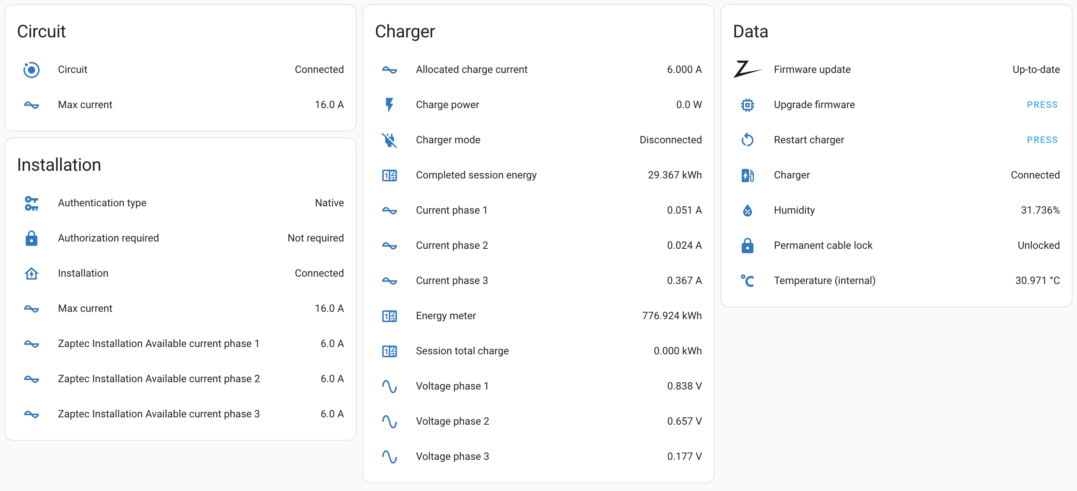Open the Authorization required entity label
The width and height of the screenshot is (1077, 491).
pos(108,238)
